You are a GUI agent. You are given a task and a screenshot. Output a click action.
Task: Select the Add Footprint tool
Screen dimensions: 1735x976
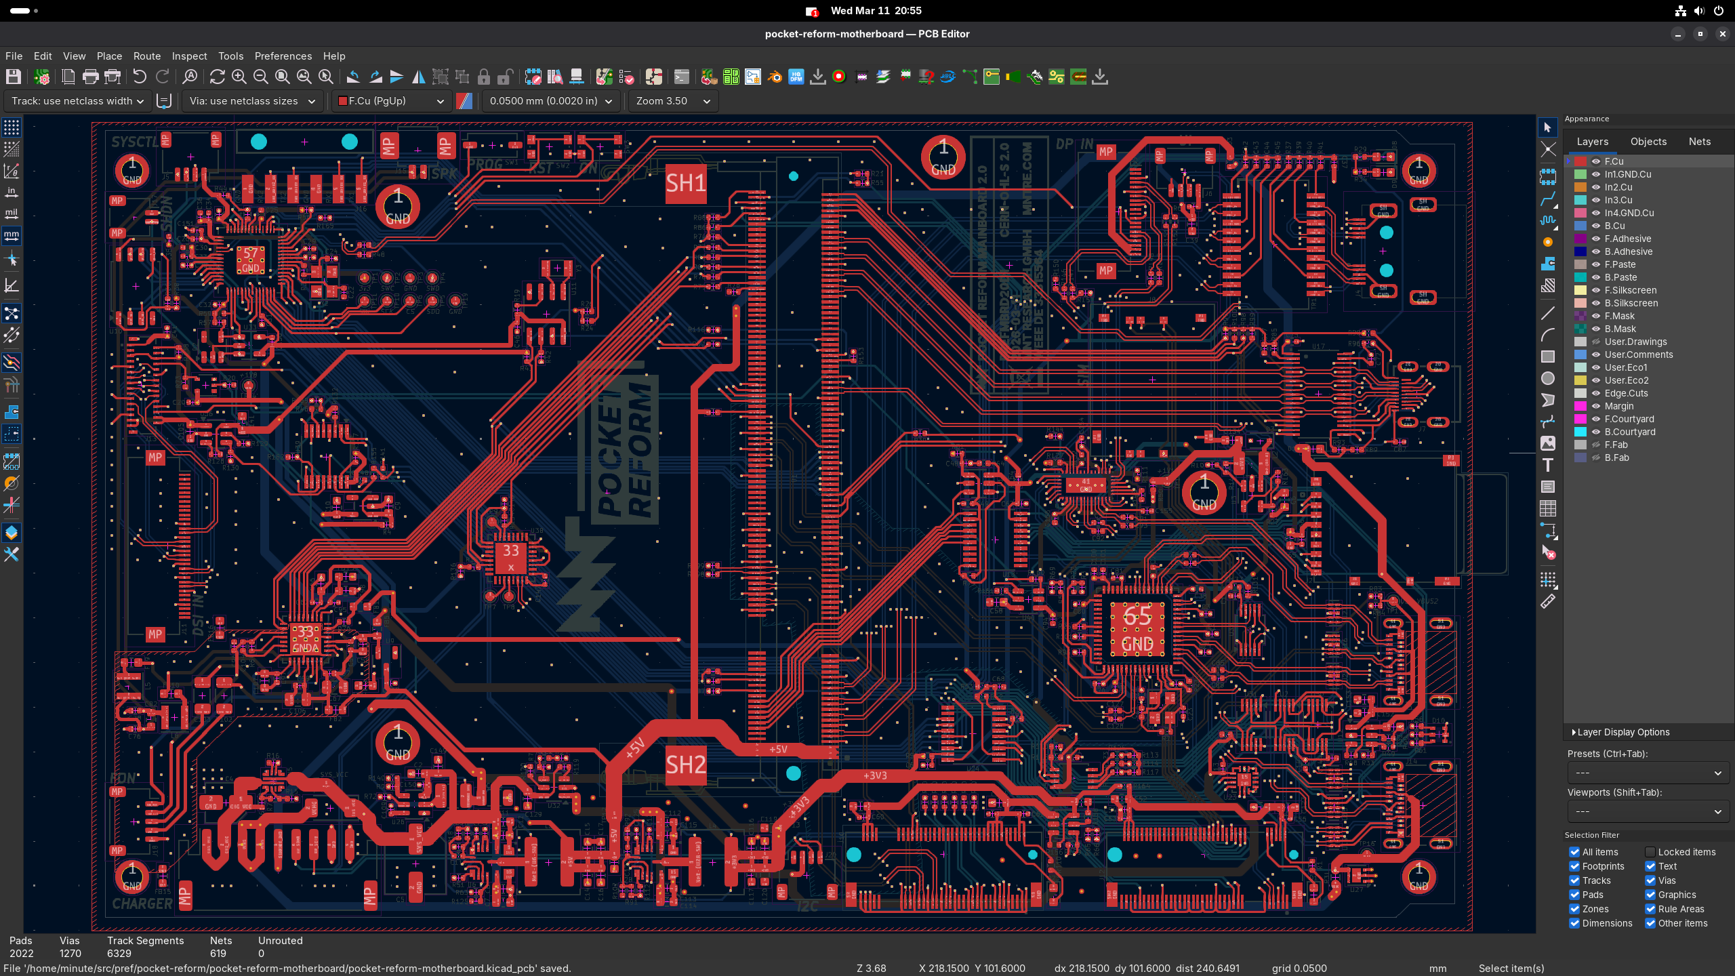[1548, 177]
